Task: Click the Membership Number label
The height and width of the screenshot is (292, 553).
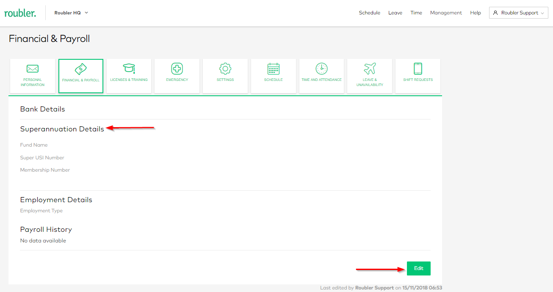Action: [45, 170]
